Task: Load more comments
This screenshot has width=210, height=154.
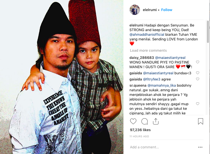Action: coord(148,50)
